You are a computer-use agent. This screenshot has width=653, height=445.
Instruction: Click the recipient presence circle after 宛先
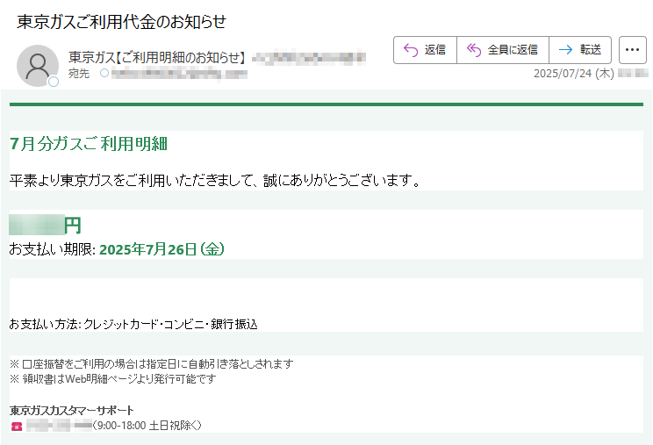tap(104, 73)
